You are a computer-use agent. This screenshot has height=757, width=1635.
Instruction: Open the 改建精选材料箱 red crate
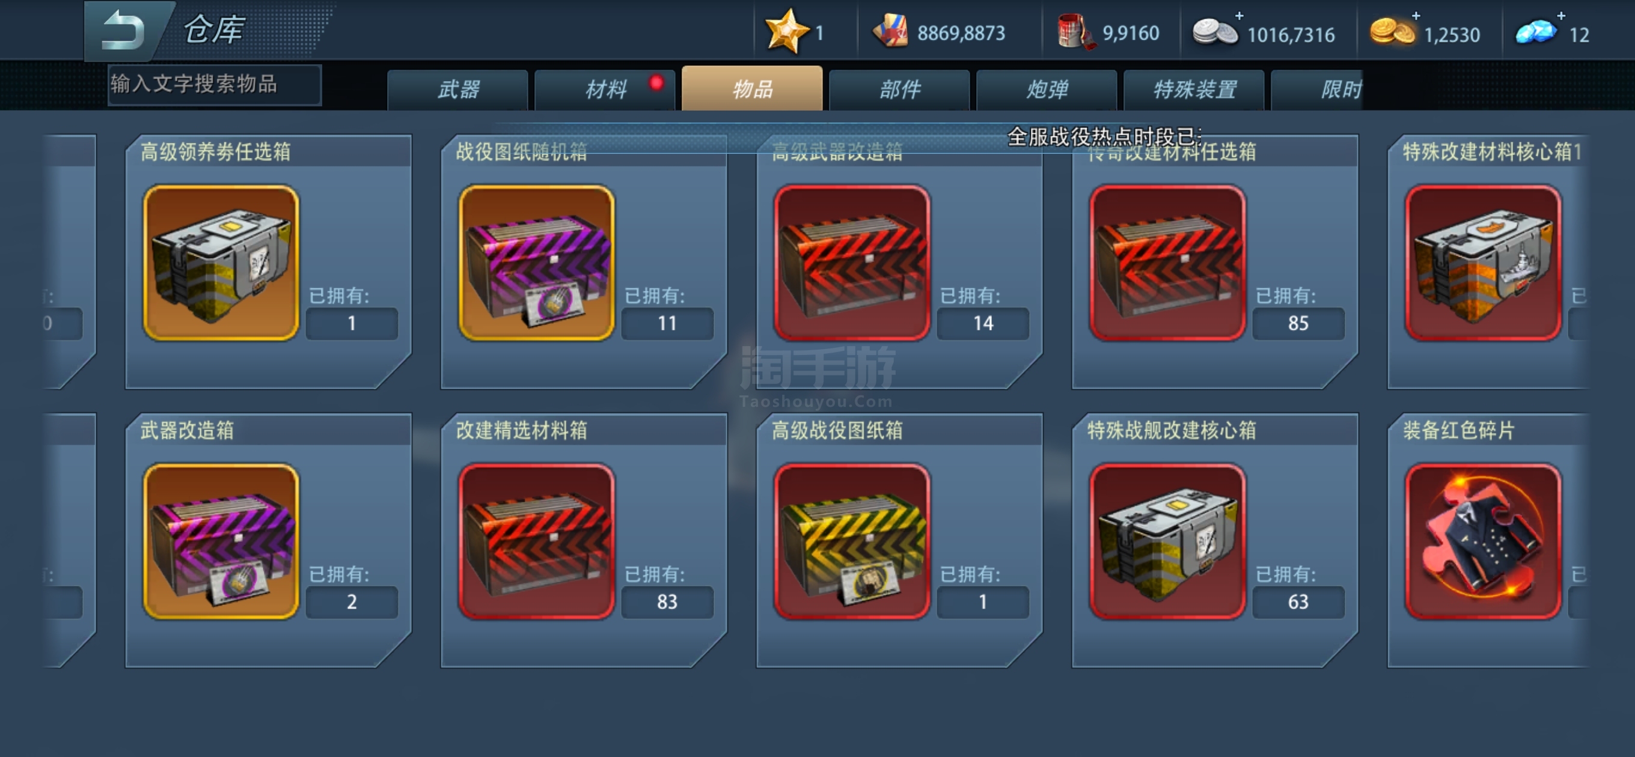coord(536,541)
